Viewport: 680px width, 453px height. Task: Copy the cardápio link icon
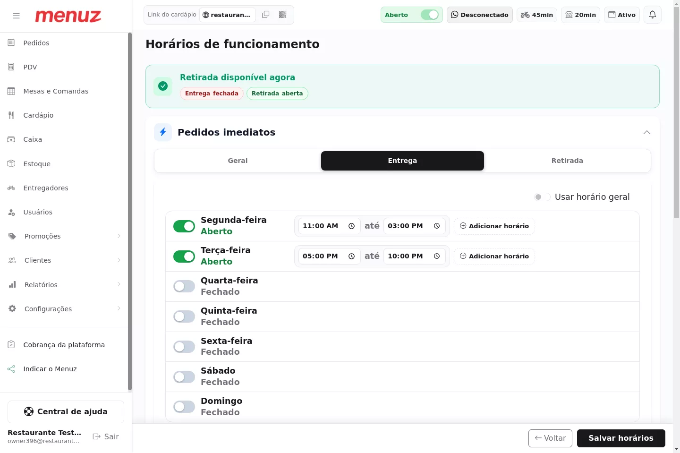(266, 15)
